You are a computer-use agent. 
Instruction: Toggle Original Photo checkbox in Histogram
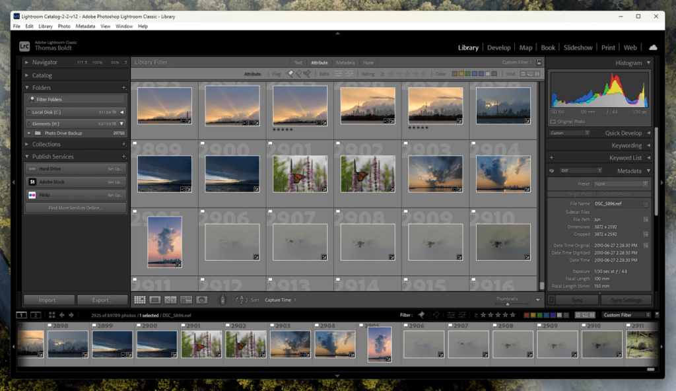(553, 122)
